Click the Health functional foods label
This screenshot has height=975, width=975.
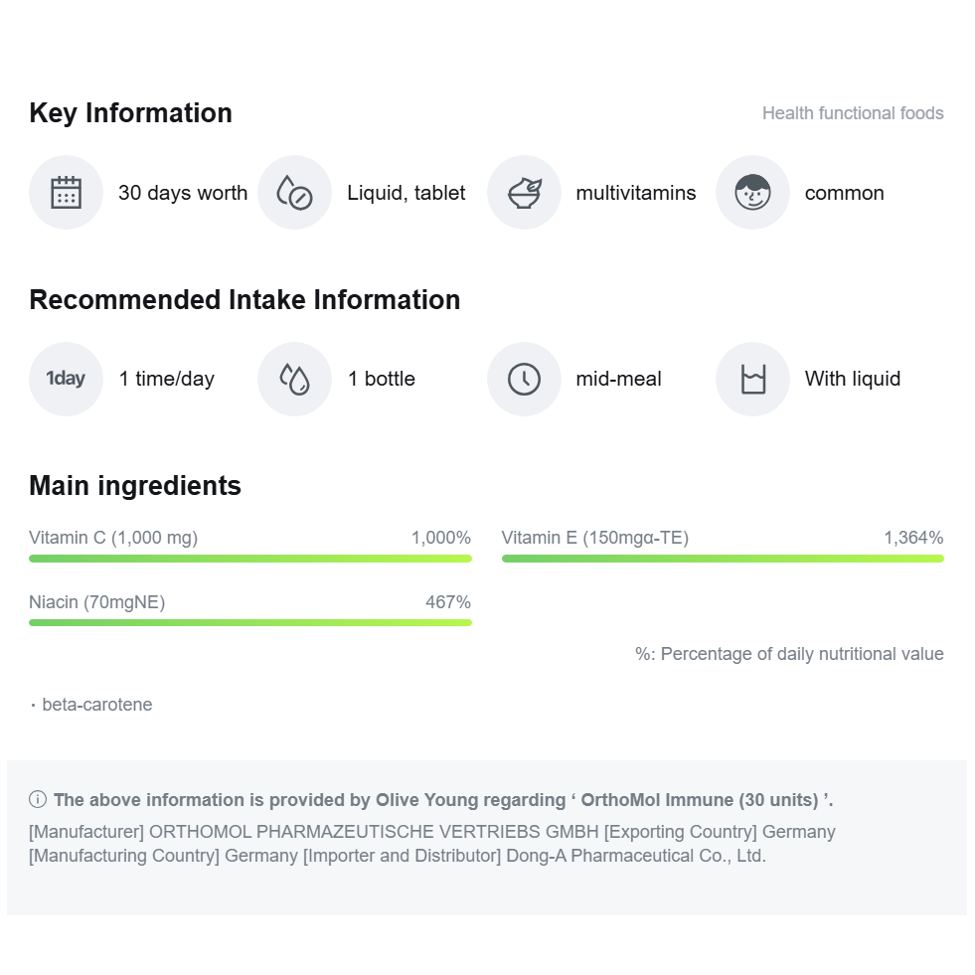pyautogui.click(x=852, y=113)
